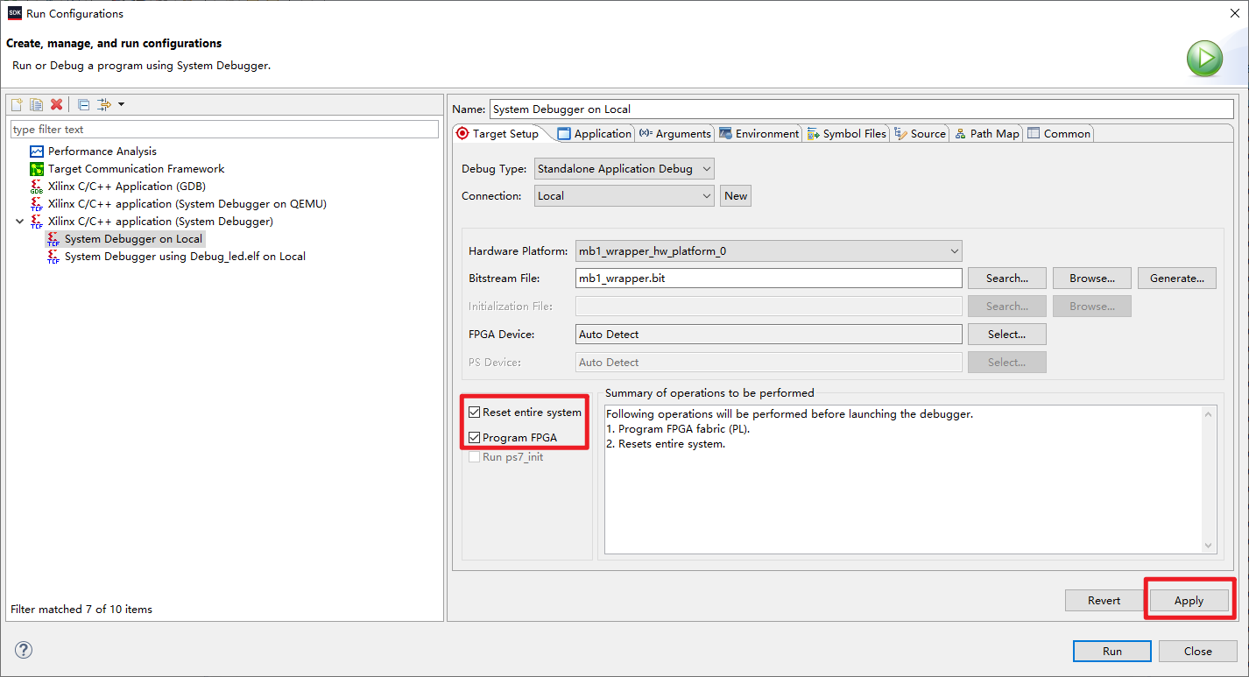This screenshot has height=677, width=1249.
Task: Click the New launch configuration icon
Action: (x=17, y=104)
